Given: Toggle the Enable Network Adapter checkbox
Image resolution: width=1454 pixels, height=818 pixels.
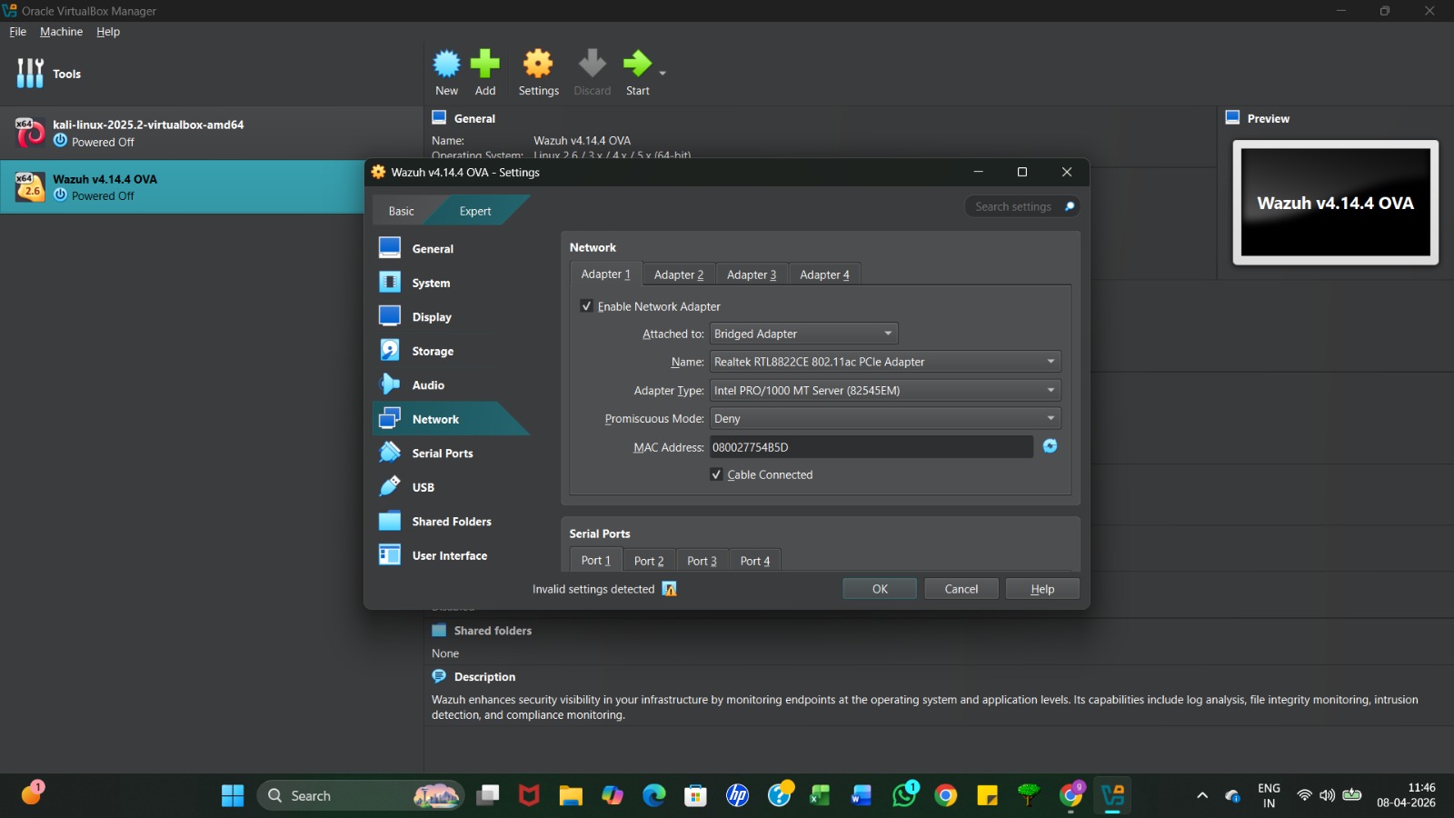Looking at the screenshot, I should point(587,306).
